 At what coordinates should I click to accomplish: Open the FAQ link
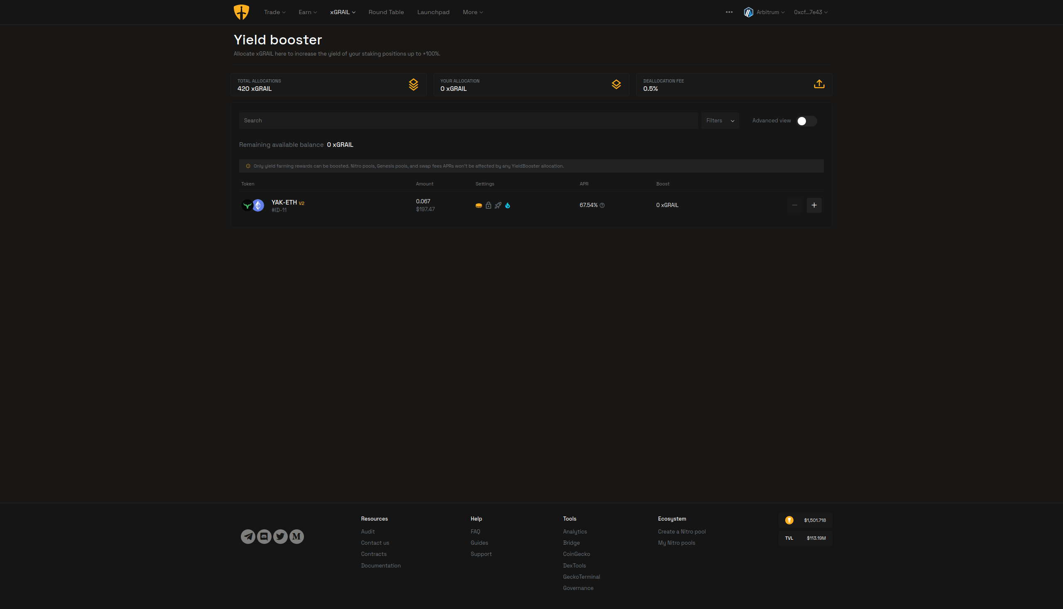(475, 531)
